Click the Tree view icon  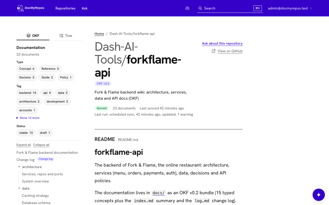(61, 36)
